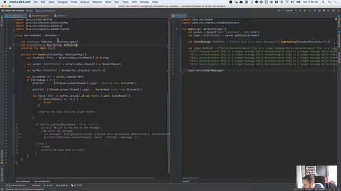The height and width of the screenshot is (191, 341).
Task: Open the run configuration dropdown
Action: pyautogui.click(x=290, y=11)
